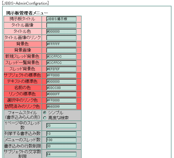This screenshot has width=174, height=158.
Task: Focus the サブジェクトの標準色 input field
Action: (61, 75)
